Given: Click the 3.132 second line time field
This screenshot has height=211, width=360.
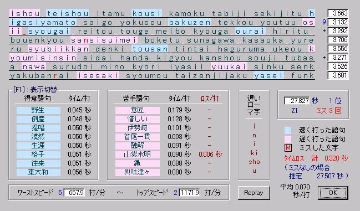Looking at the screenshot, I should [x=338, y=22].
